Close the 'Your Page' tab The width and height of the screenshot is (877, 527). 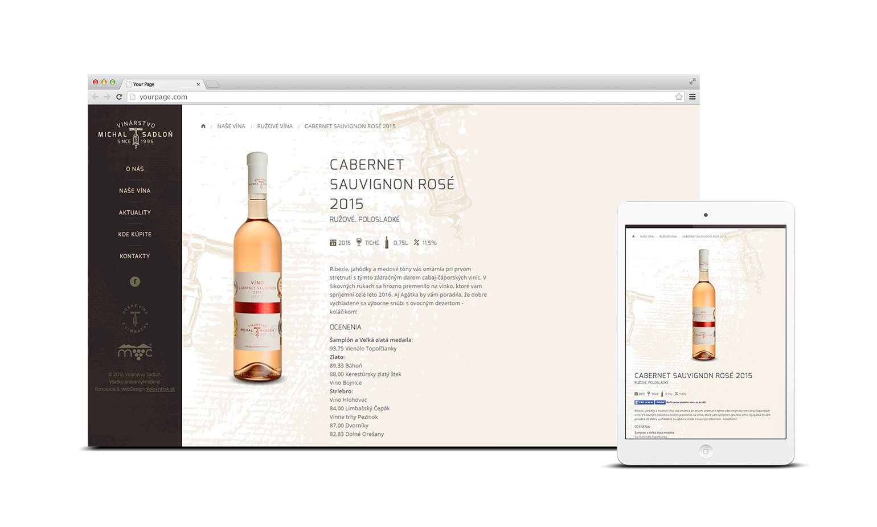(x=198, y=84)
